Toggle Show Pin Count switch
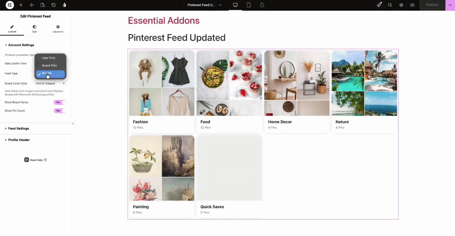The height and width of the screenshot is (236, 455). click(60, 111)
